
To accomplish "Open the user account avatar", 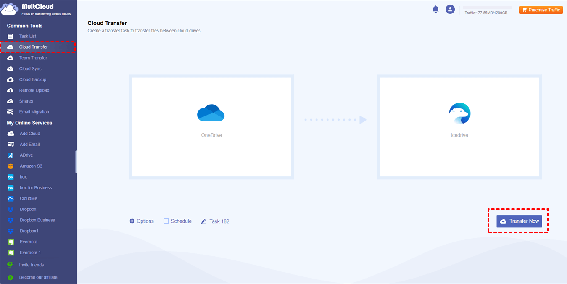I will click(x=450, y=9).
